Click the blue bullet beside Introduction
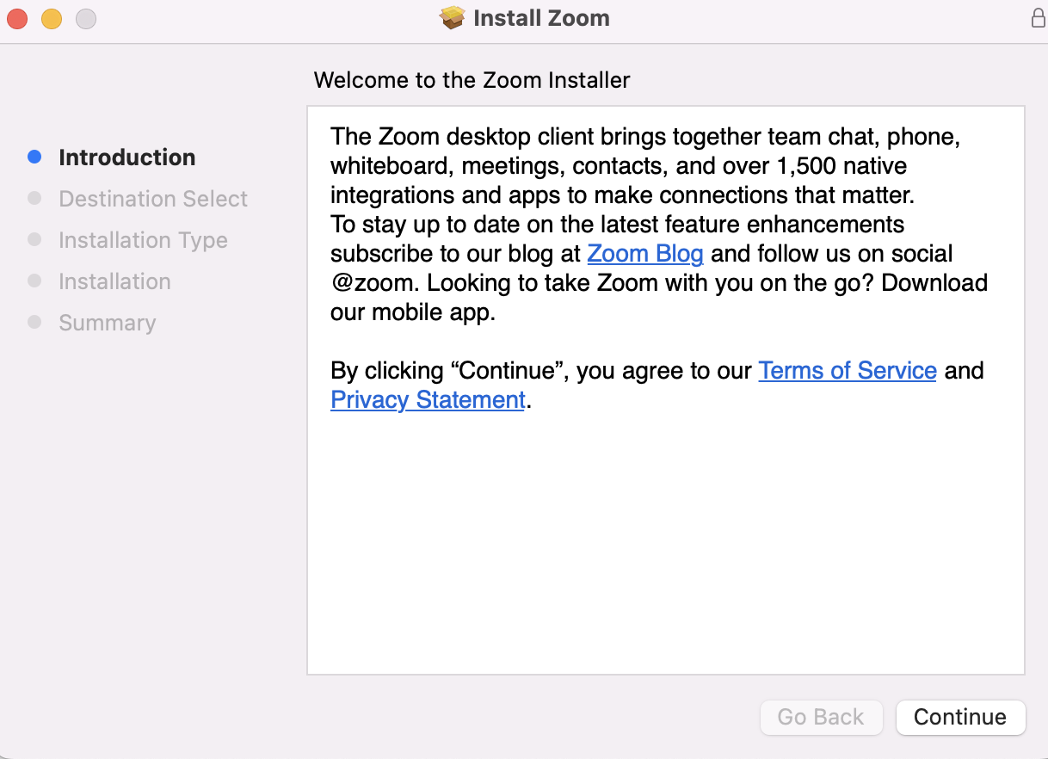This screenshot has width=1048, height=759. (x=34, y=157)
